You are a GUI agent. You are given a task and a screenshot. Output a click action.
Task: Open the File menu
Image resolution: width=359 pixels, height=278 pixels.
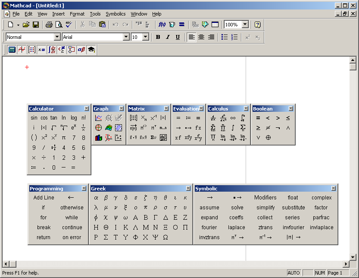16,14
